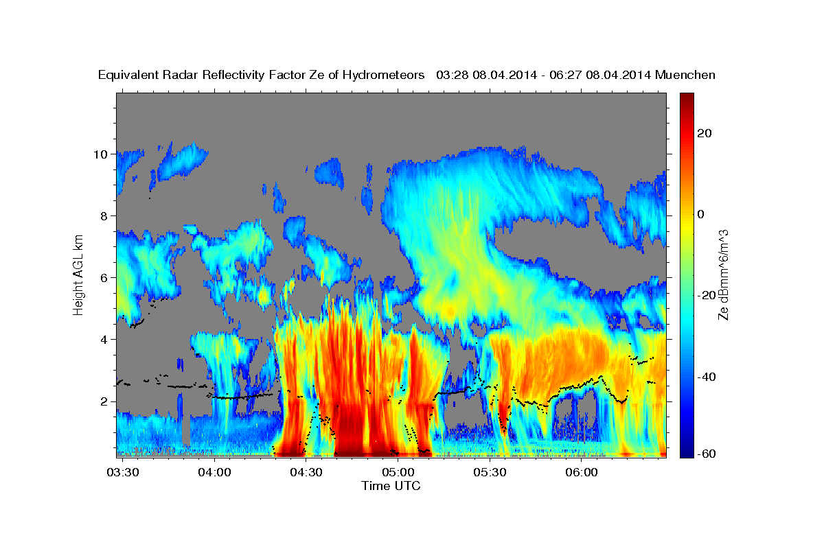824x549 pixels.
Task: Click the 04:00 time tick label
Action: click(214, 473)
